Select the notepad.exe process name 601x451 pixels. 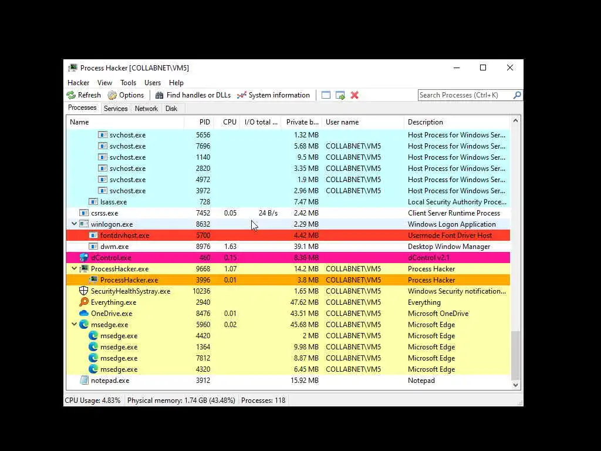(x=110, y=381)
